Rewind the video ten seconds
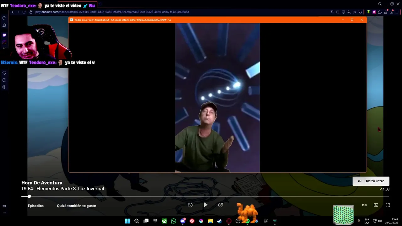 190,205
